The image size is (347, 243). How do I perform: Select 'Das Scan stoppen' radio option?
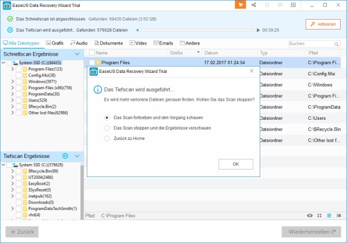click(x=107, y=128)
